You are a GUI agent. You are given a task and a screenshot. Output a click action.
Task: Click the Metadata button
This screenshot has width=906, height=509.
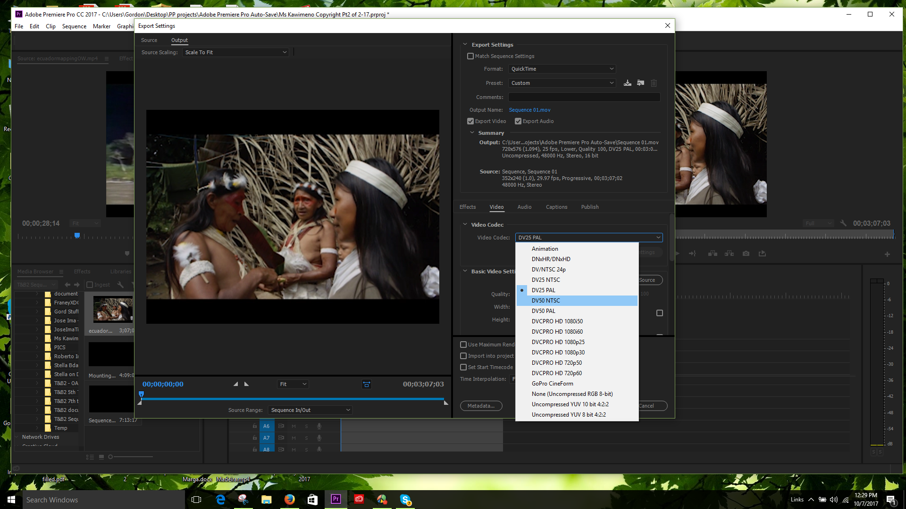click(481, 406)
